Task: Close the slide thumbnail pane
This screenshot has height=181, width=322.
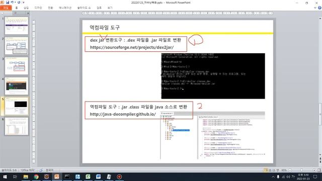Action: pos(28,13)
